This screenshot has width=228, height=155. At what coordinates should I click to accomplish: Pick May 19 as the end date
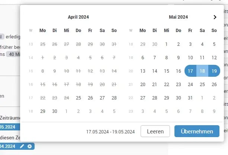(214, 71)
